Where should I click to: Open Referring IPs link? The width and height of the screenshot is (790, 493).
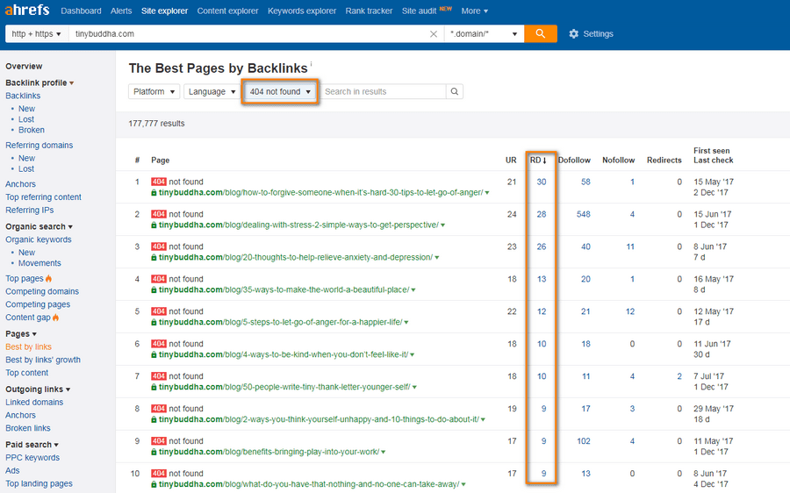coord(29,210)
